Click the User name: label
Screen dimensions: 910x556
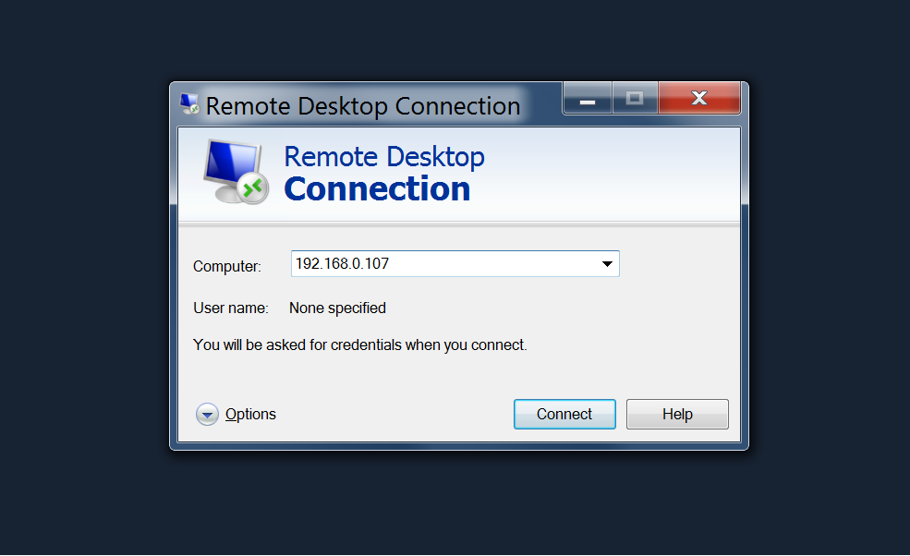pos(230,308)
